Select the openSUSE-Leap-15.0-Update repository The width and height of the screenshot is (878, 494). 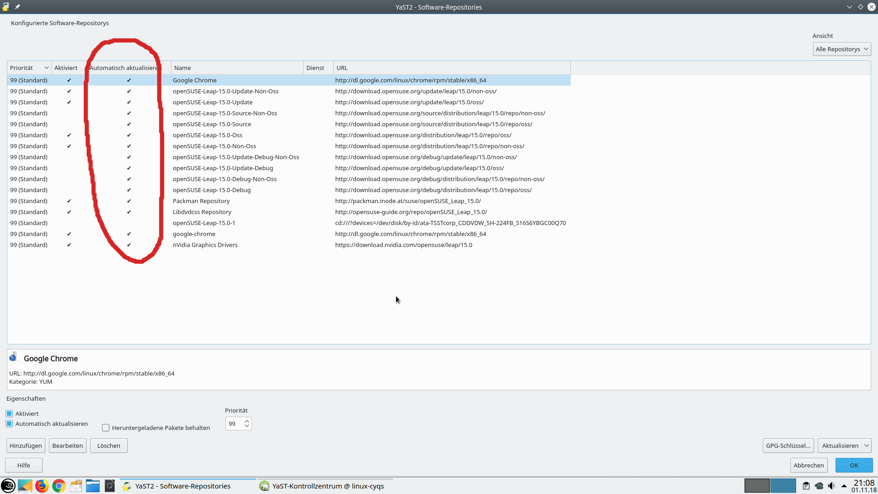point(289,102)
